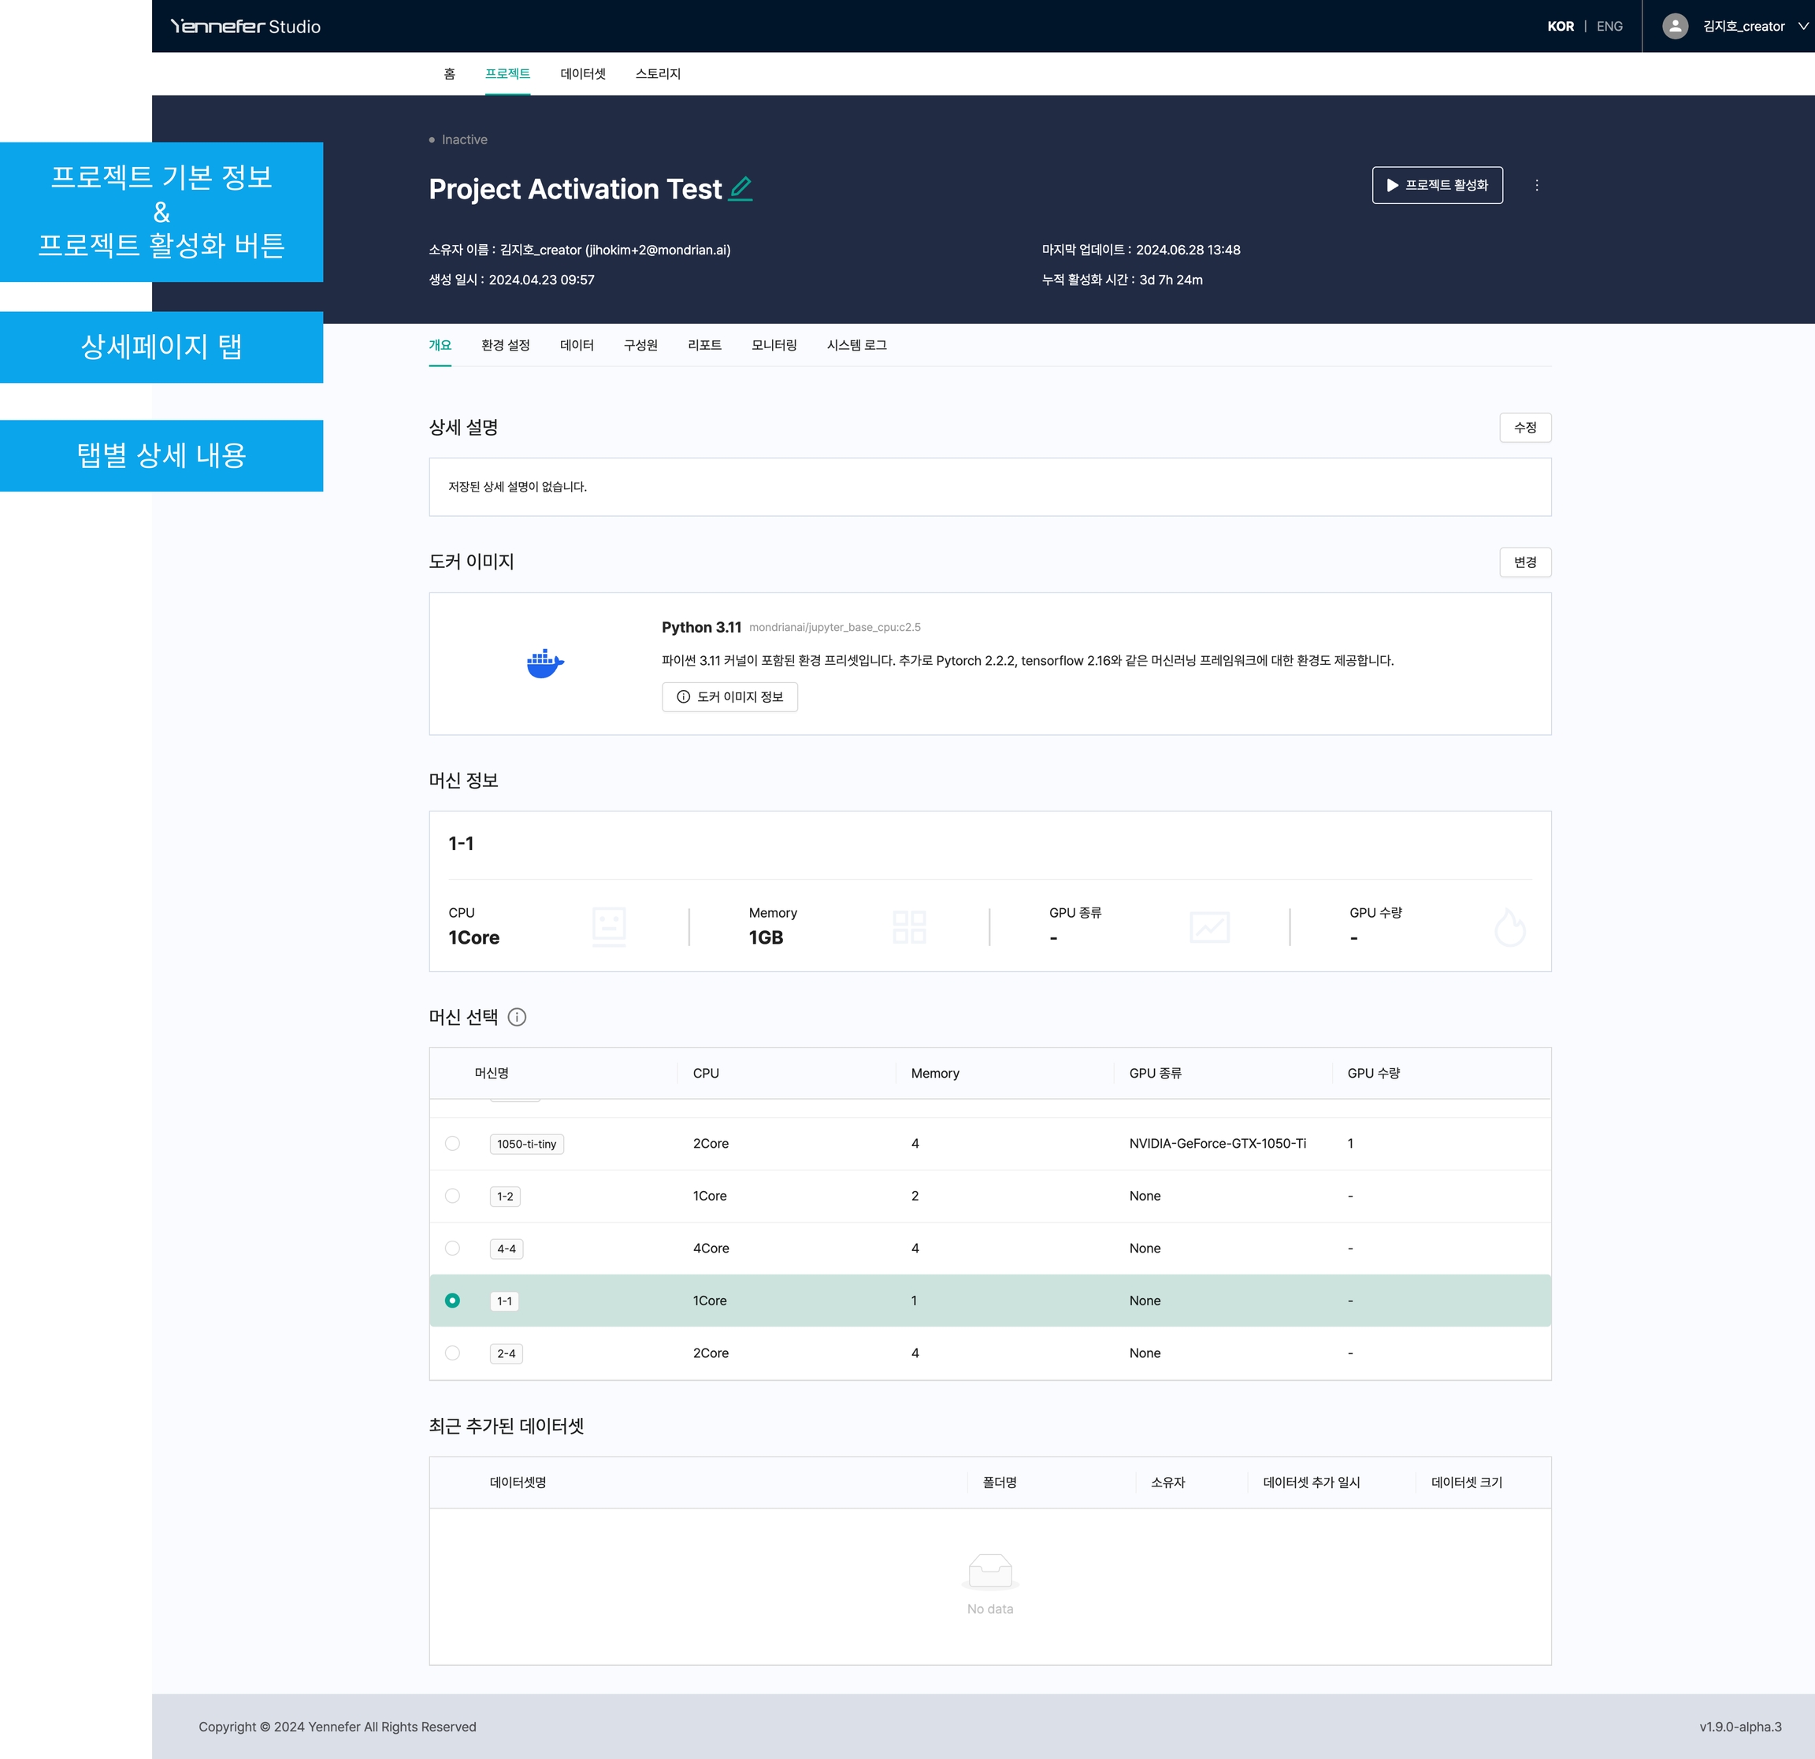Click the pencil icon to edit the project title
Viewport: 1815px width, 1759px height.
(x=740, y=188)
